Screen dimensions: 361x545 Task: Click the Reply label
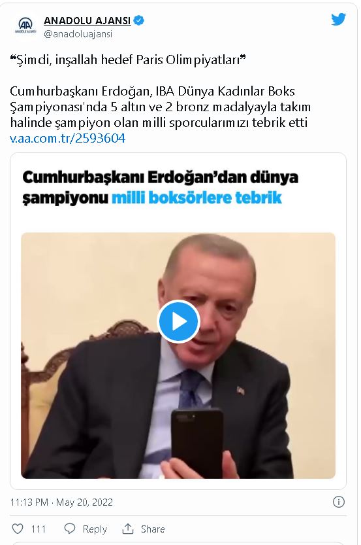[95, 529]
